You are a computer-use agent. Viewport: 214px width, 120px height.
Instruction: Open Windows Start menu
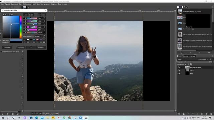click(x=3, y=118)
